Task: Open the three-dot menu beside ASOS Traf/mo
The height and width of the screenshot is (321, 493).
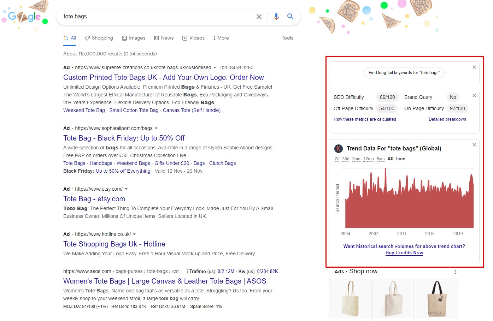Action: 187,272
